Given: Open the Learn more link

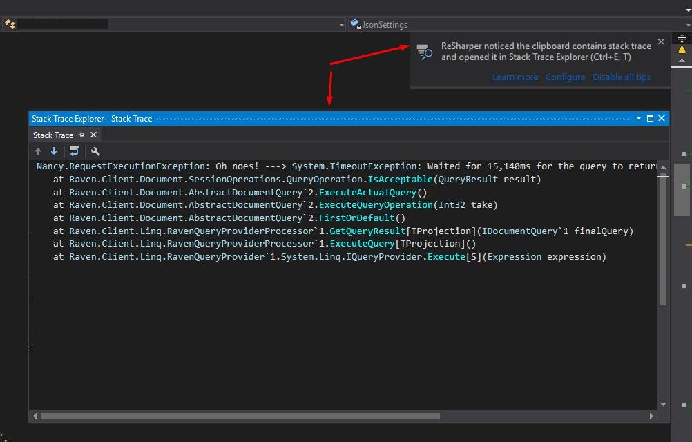Looking at the screenshot, I should click(515, 77).
